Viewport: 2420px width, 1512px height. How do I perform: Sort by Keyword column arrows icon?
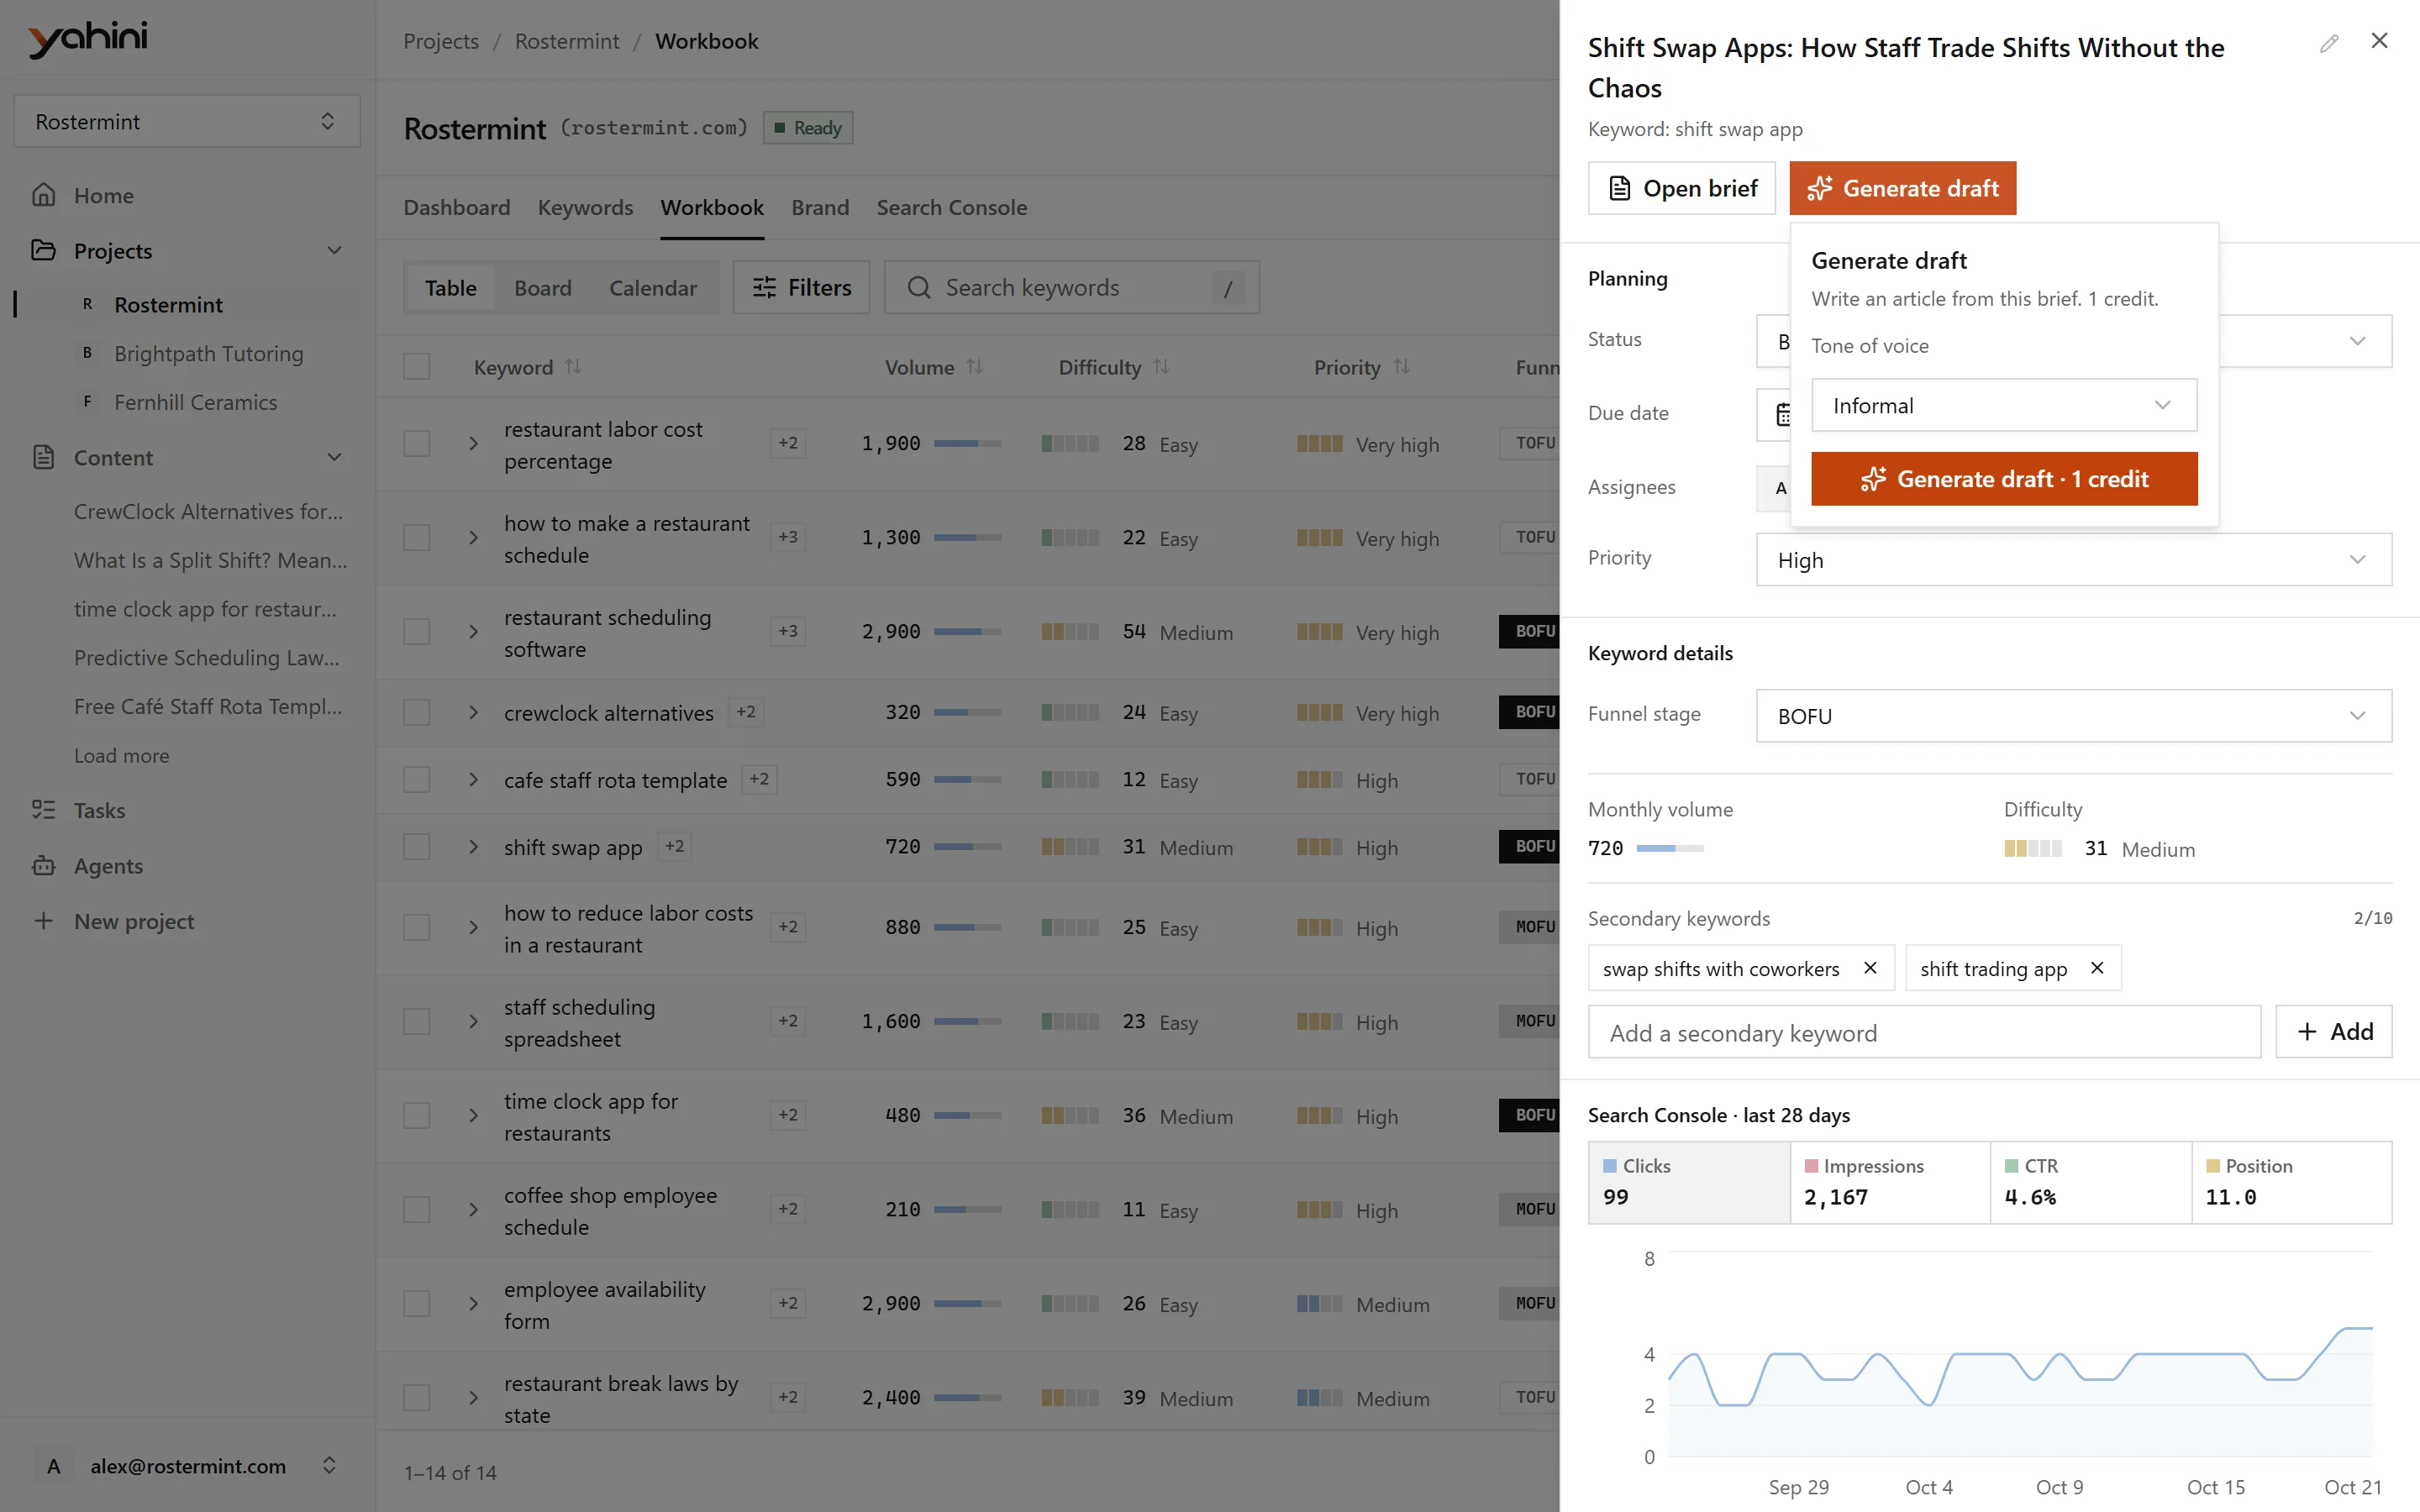pyautogui.click(x=573, y=367)
